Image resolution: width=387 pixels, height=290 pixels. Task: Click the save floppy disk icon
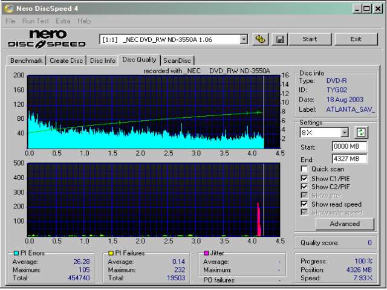pos(279,39)
